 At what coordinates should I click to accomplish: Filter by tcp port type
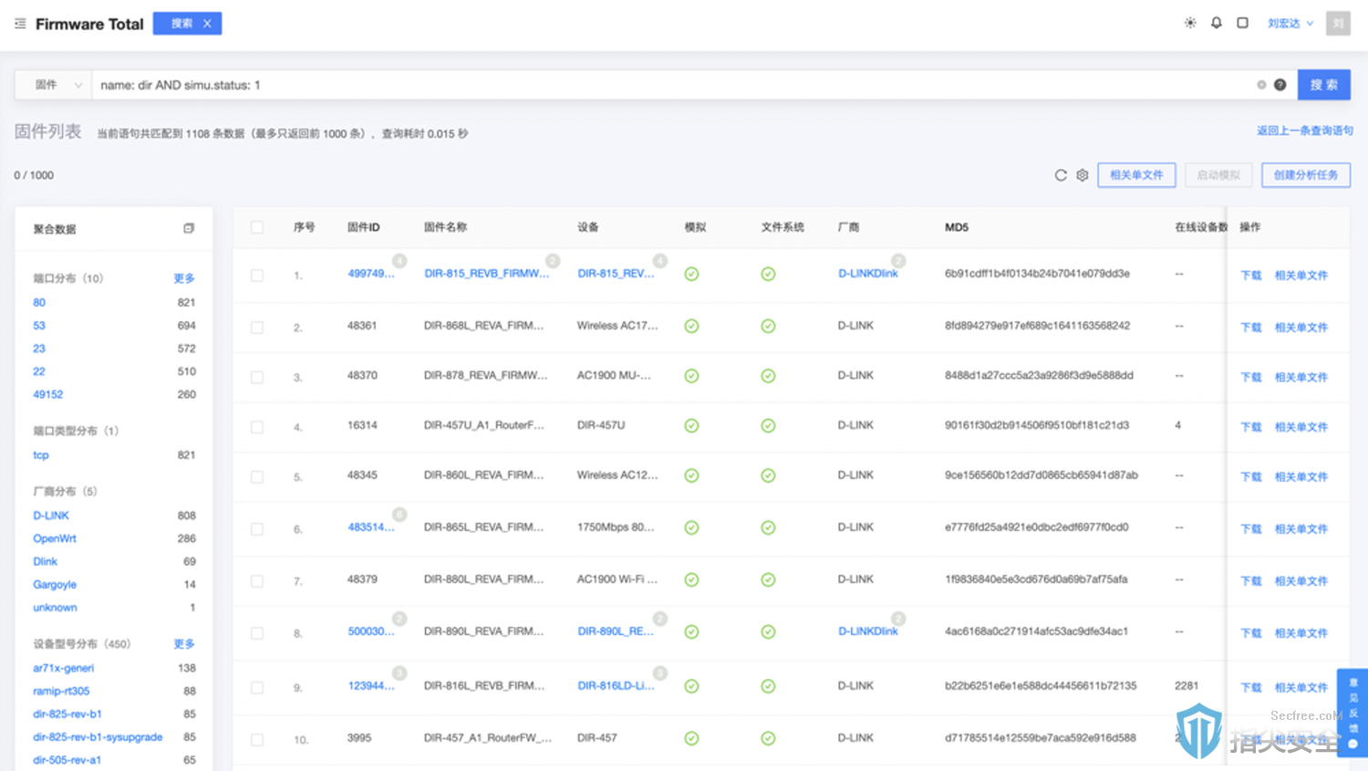coord(41,455)
